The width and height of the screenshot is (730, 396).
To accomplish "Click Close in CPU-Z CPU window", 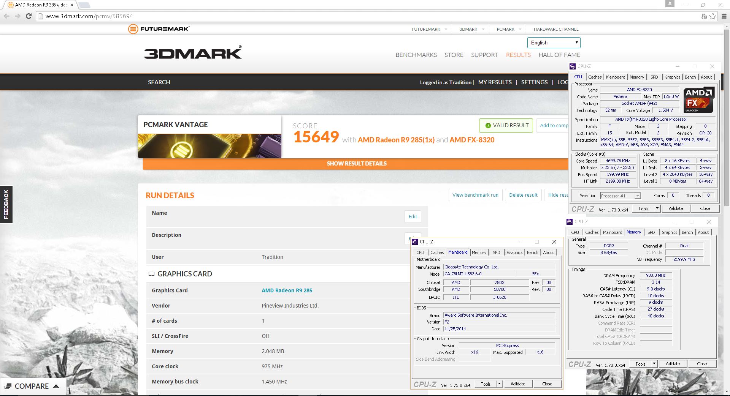I will [705, 208].
